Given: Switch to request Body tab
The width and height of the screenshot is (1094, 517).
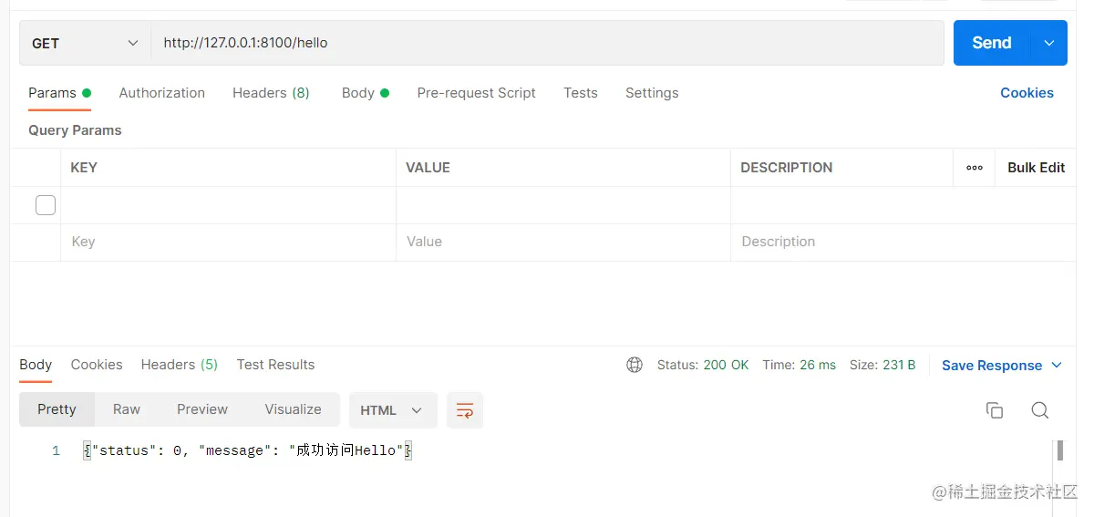Looking at the screenshot, I should pyautogui.click(x=366, y=93).
